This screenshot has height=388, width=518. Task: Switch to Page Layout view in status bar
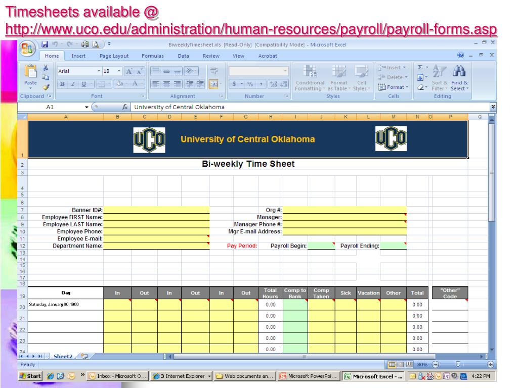click(401, 365)
